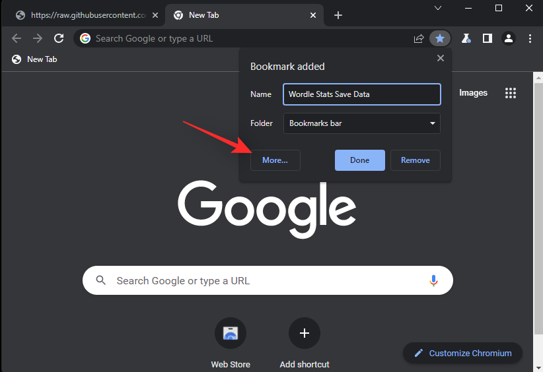Viewport: 543px width, 372px height.
Task: Click the back navigation arrow
Action: coord(17,38)
